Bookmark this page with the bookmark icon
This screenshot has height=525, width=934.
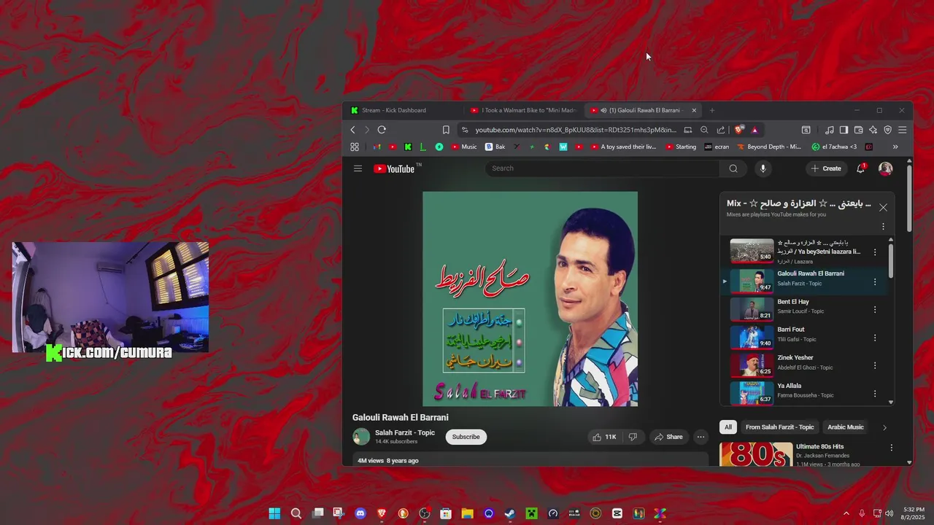click(x=446, y=130)
